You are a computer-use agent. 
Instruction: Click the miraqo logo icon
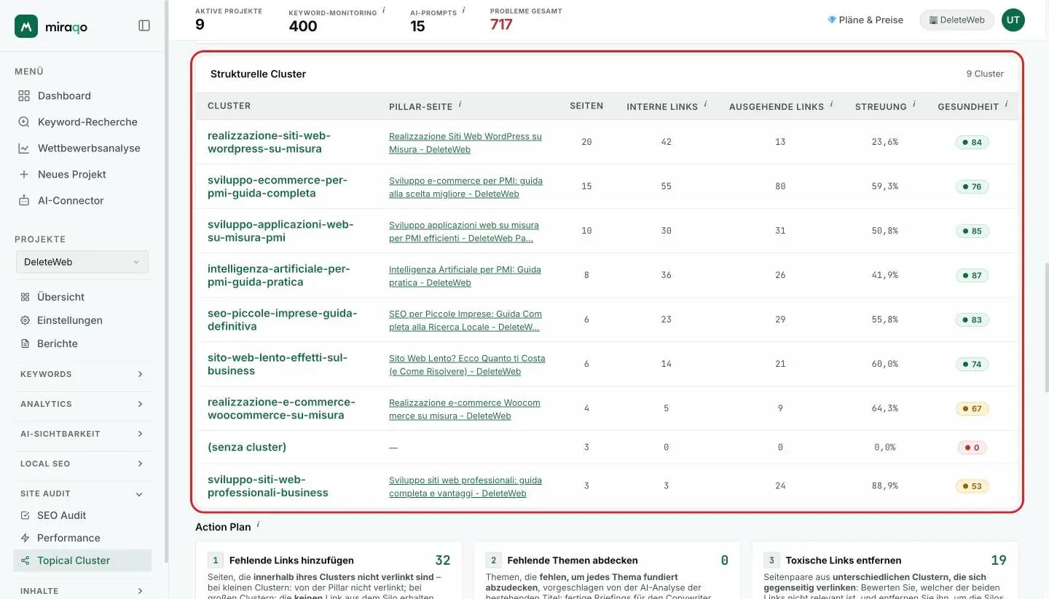tap(26, 25)
